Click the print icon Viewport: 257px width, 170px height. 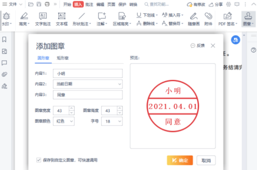coord(47,4)
